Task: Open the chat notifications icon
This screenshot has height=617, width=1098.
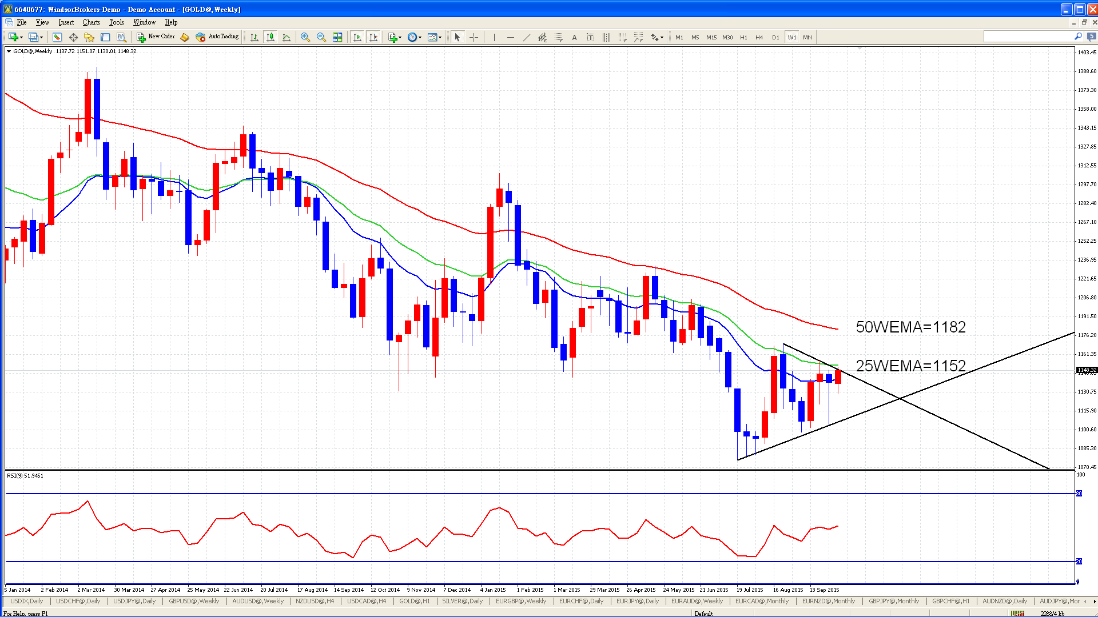Action: point(1091,37)
